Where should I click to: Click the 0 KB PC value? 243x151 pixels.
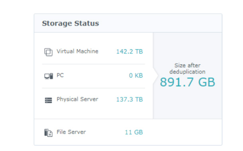coord(136,75)
